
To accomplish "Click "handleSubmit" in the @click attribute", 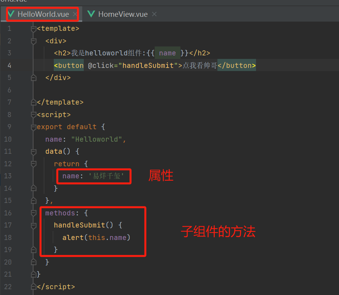I will (x=148, y=66).
